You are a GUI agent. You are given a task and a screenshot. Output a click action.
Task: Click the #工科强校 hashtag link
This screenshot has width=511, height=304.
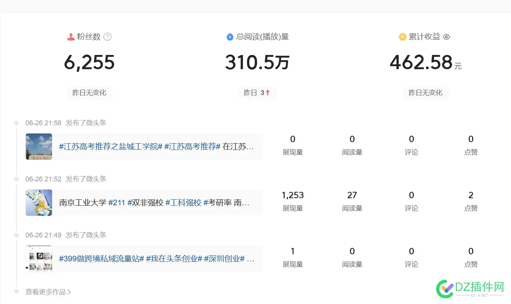point(183,203)
